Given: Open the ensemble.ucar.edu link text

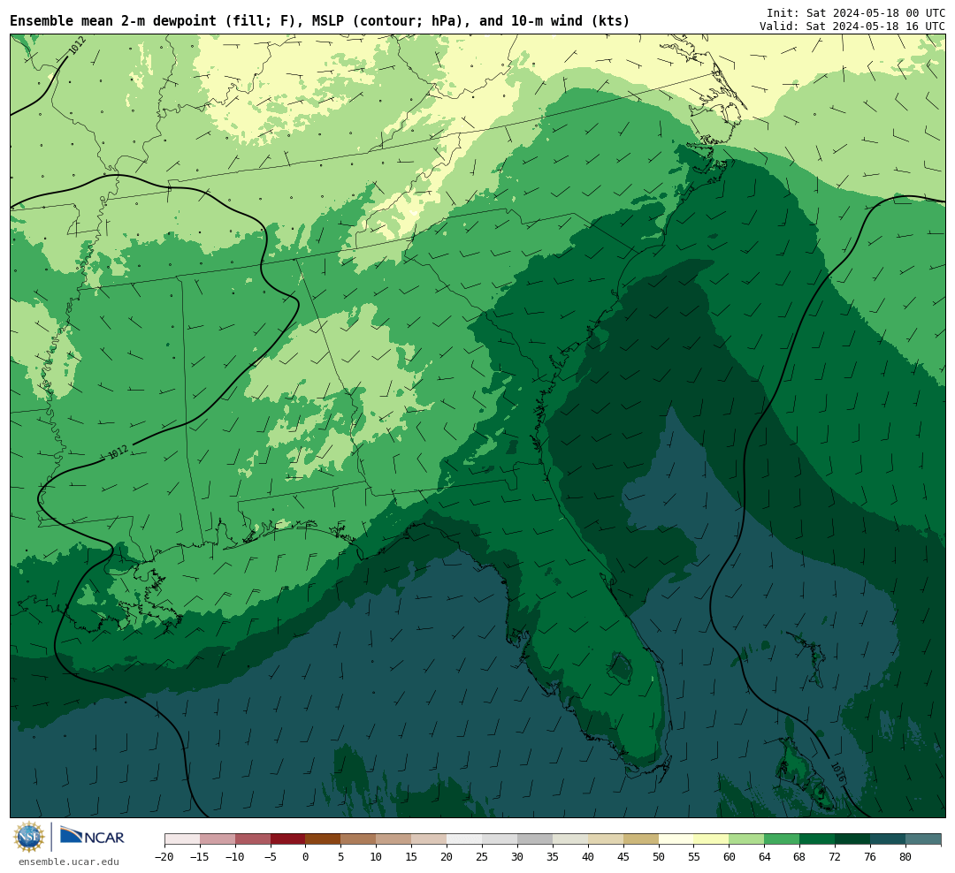Looking at the screenshot, I should 69,862.
